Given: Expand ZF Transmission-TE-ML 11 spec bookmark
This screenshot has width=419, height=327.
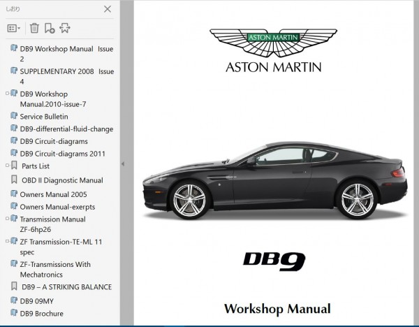Looking at the screenshot, I should [x=7, y=241].
